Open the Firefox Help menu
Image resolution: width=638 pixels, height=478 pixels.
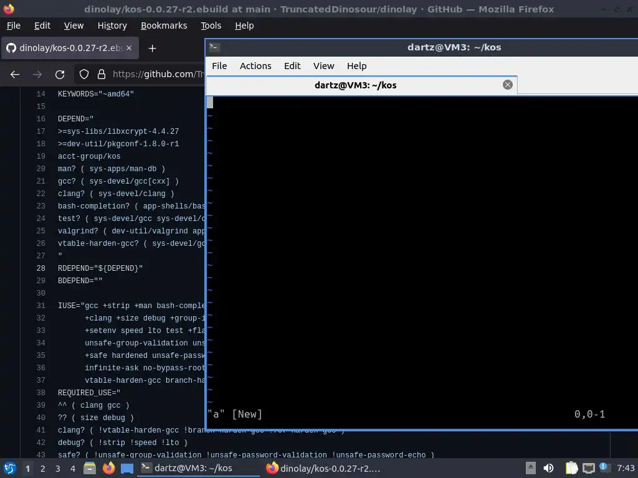[x=244, y=26]
